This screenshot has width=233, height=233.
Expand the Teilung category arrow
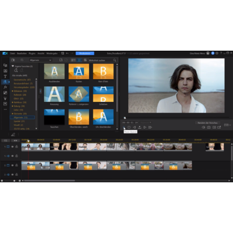click(13, 106)
